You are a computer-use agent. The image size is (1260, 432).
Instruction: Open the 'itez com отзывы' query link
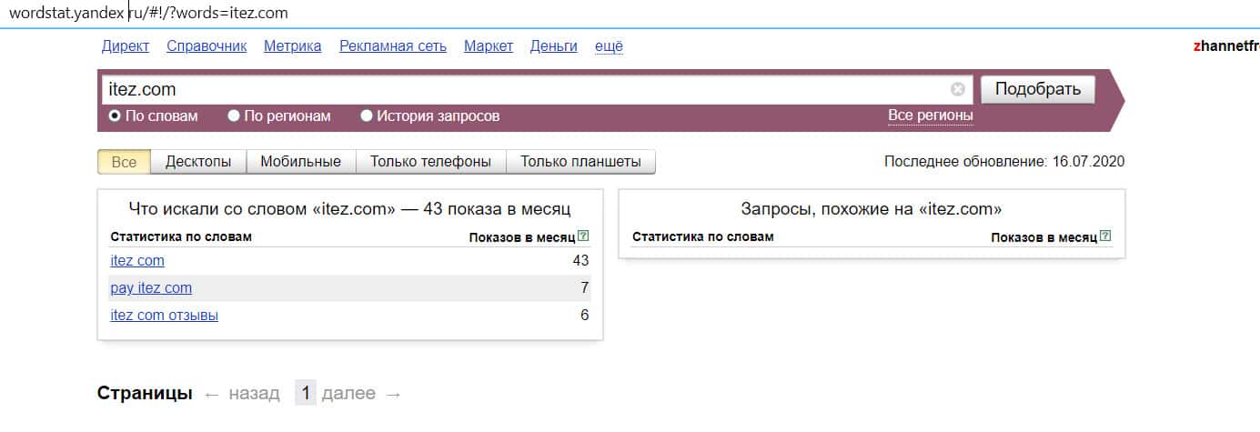(x=164, y=316)
